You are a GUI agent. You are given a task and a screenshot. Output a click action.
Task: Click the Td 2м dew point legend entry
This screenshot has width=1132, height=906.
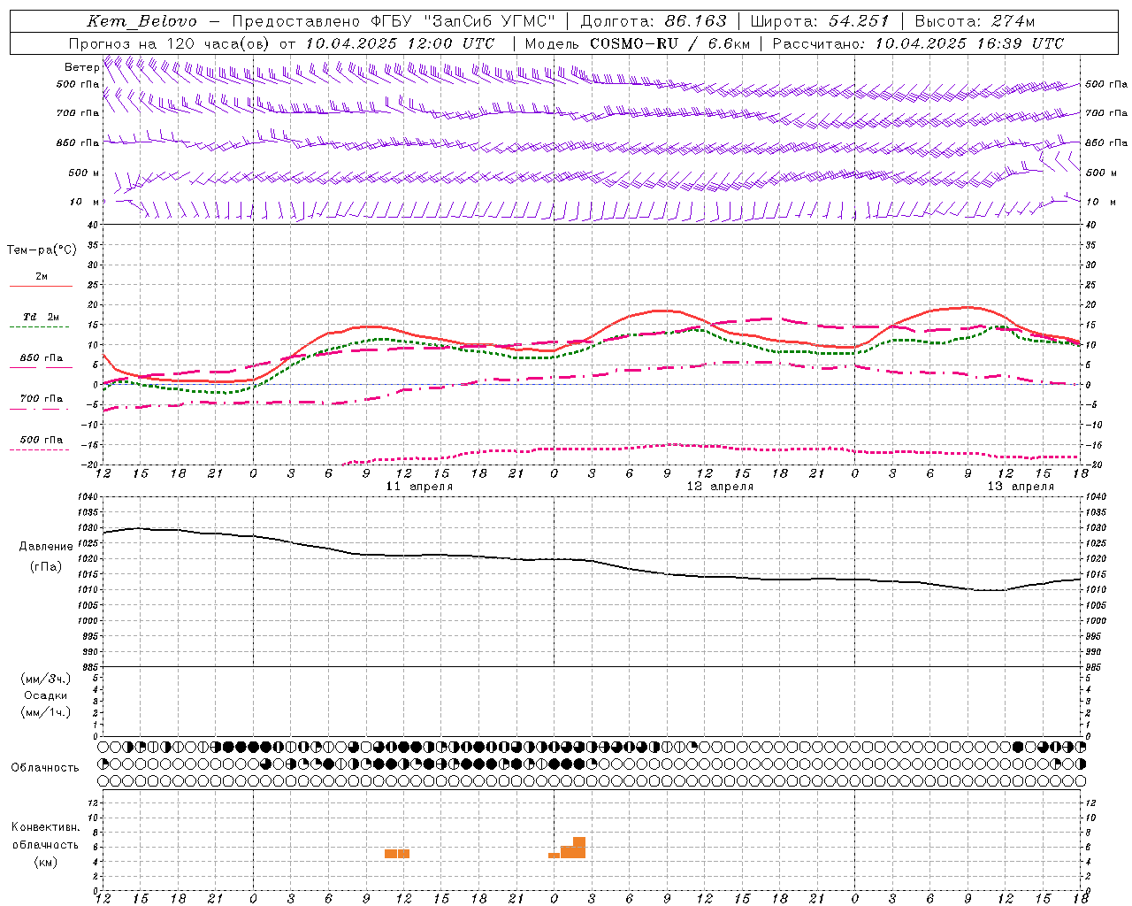click(x=42, y=317)
